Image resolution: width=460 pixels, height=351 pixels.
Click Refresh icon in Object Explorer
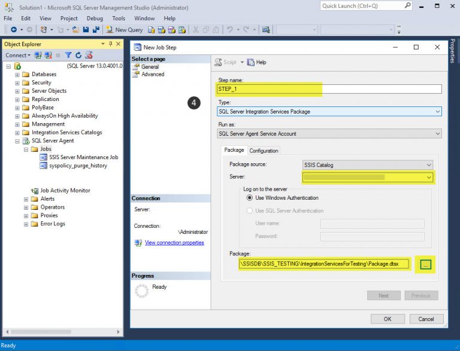click(x=78, y=55)
